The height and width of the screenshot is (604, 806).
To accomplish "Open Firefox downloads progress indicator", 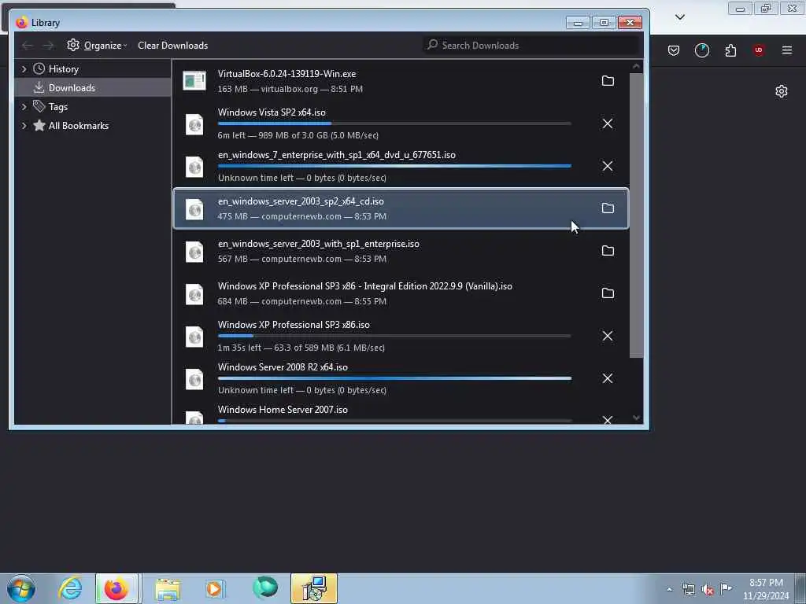I will click(701, 50).
